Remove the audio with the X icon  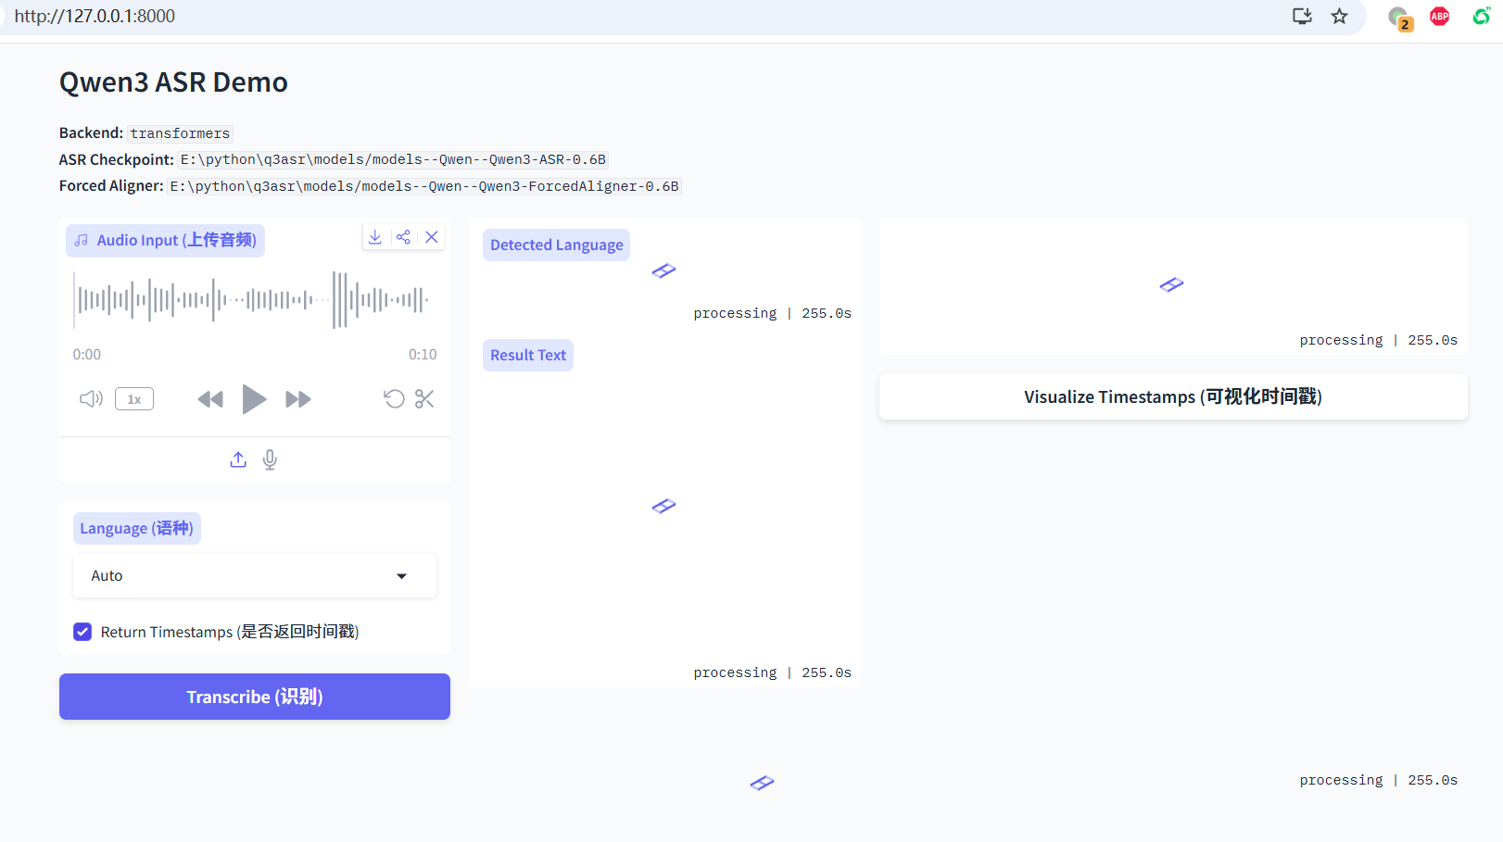tap(432, 237)
